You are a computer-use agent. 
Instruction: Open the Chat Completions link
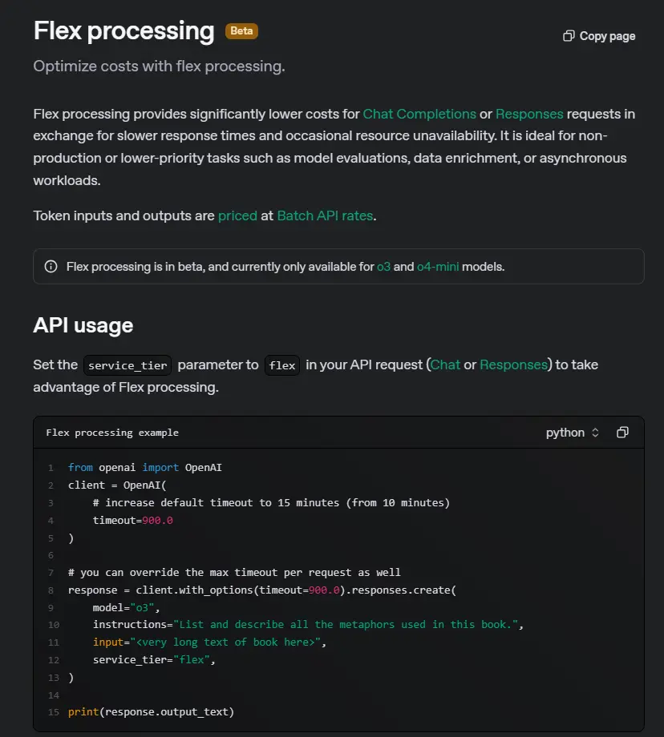tap(419, 114)
